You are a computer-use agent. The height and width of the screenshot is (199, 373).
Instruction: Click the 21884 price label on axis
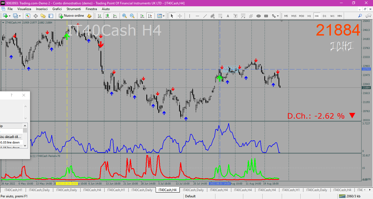coord(366,87)
